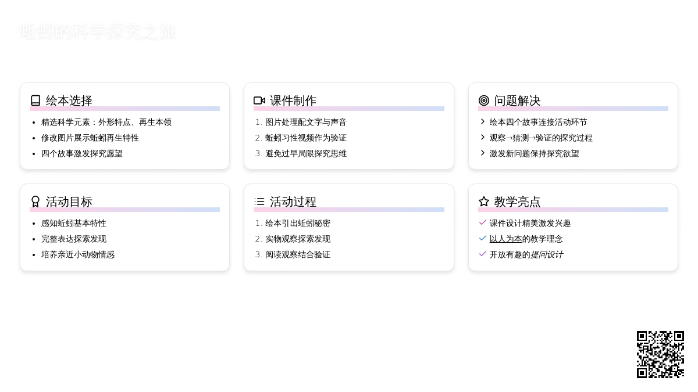Image resolution: width=698 pixels, height=392 pixels.
Task: Click the chevron beside 激发新问题保持探究欲望
Action: (483, 153)
